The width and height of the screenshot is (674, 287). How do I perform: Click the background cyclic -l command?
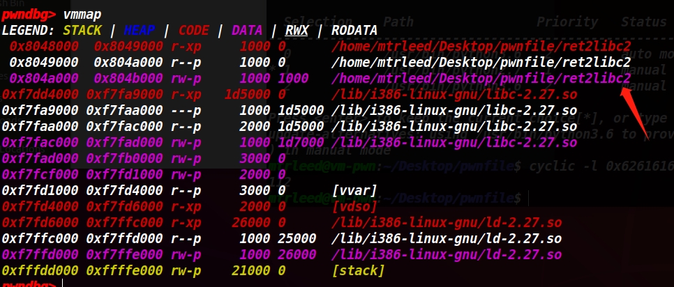pos(601,166)
